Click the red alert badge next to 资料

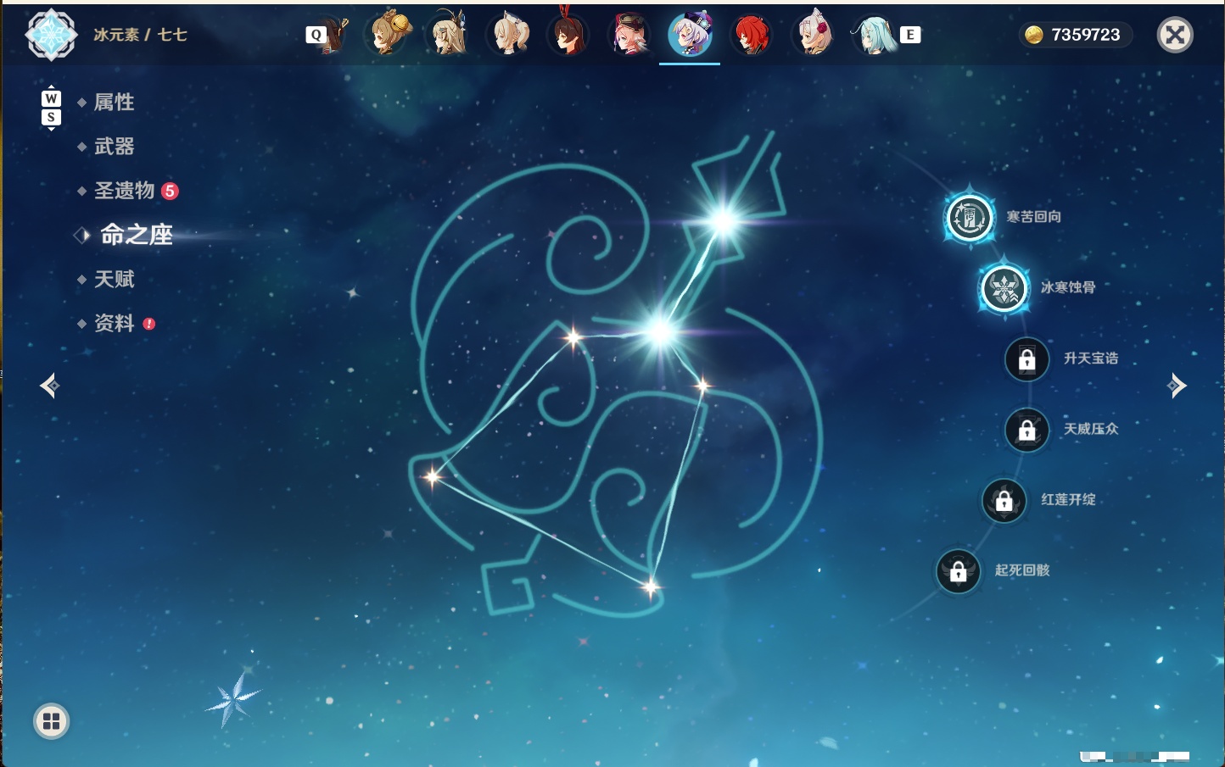(x=149, y=324)
